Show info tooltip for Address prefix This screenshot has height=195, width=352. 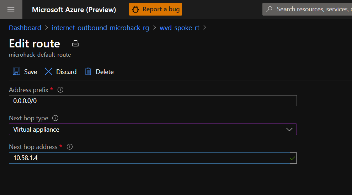pyautogui.click(x=60, y=90)
